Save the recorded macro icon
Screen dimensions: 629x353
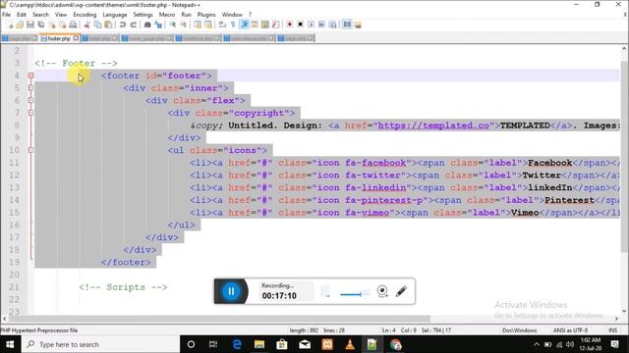tap(332, 25)
